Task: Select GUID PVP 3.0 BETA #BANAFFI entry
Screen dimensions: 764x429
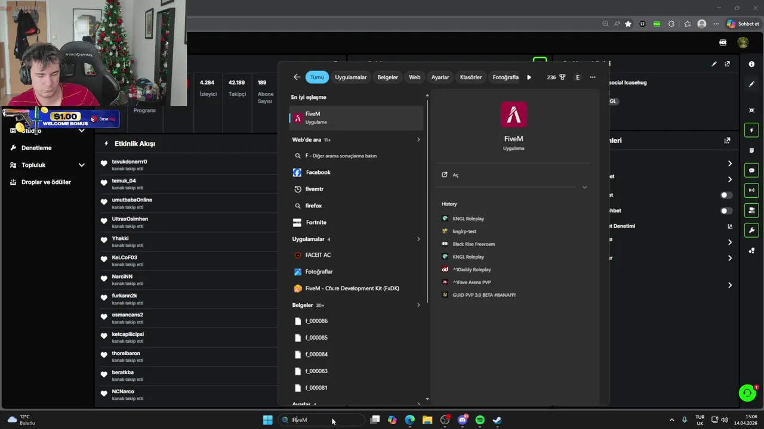Action: 484,295
